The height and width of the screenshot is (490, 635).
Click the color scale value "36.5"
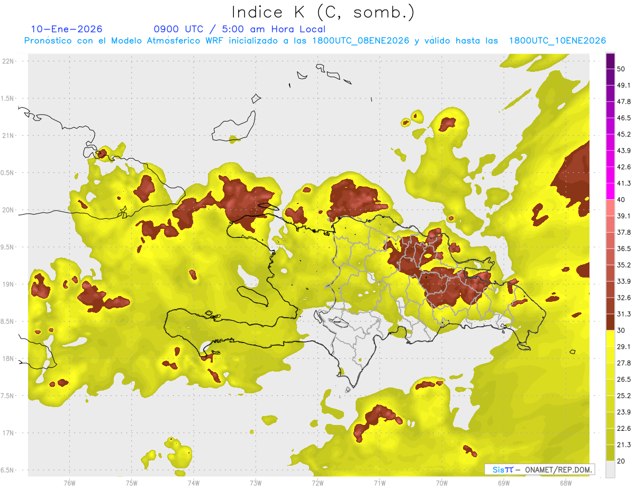pyautogui.click(x=624, y=248)
